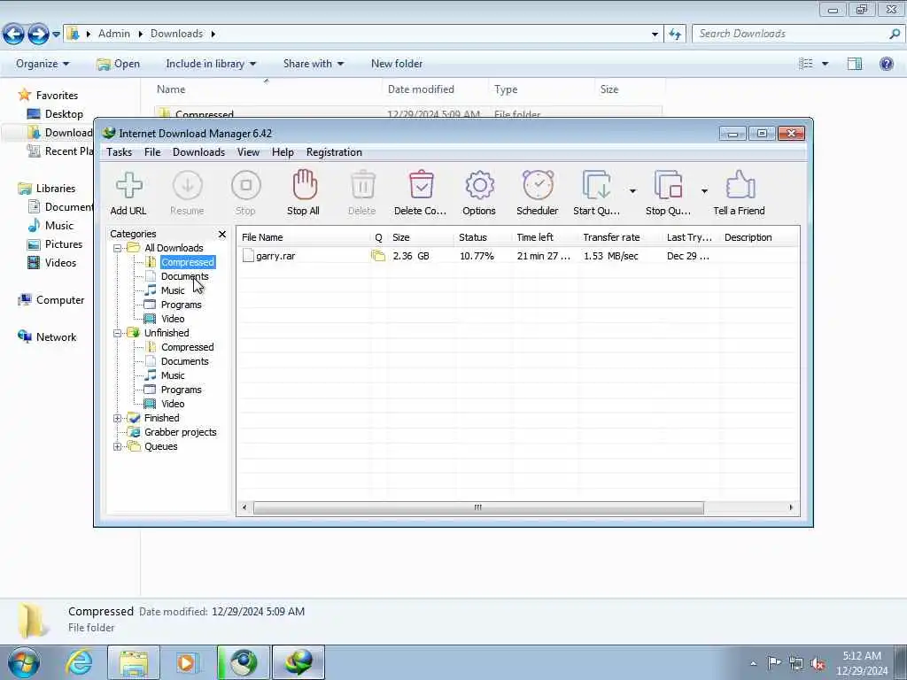Viewport: 907px width, 680px height.
Task: Select Programs under Unfinished
Action: pos(181,390)
